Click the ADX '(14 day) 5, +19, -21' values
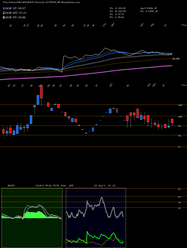Viewport: 187px width, 248px height. tap(104, 186)
